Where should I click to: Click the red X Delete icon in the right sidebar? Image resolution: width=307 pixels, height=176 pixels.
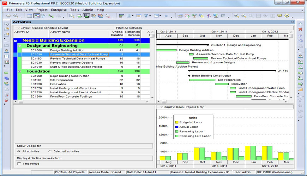[300, 29]
